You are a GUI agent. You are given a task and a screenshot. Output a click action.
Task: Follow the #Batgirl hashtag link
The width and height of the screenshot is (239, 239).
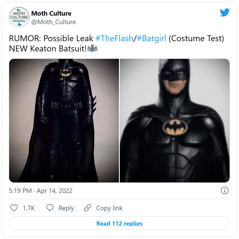pos(151,39)
